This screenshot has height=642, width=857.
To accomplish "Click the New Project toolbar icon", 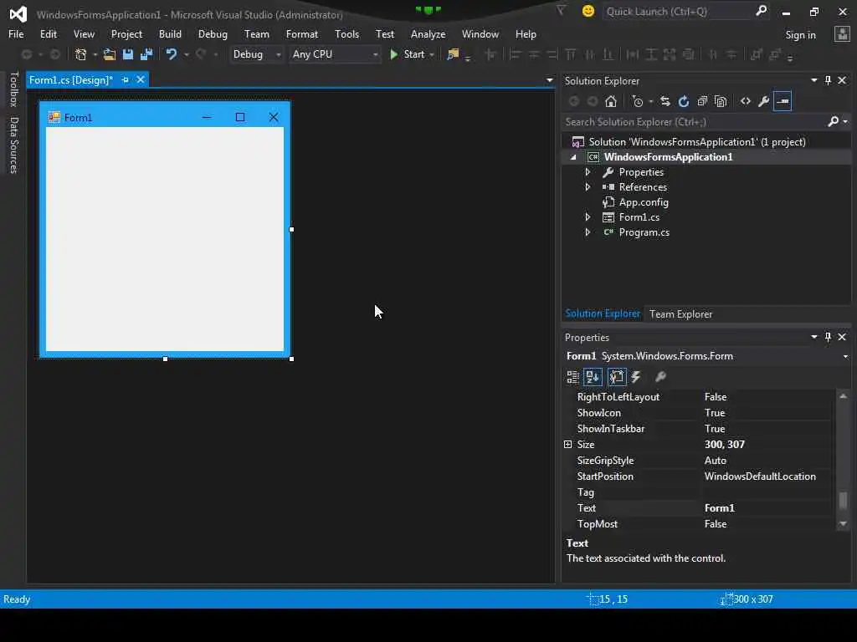I will (81, 54).
